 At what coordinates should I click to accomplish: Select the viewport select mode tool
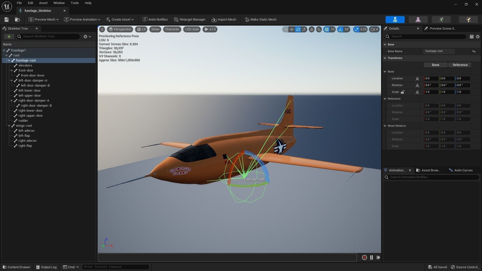point(285,29)
